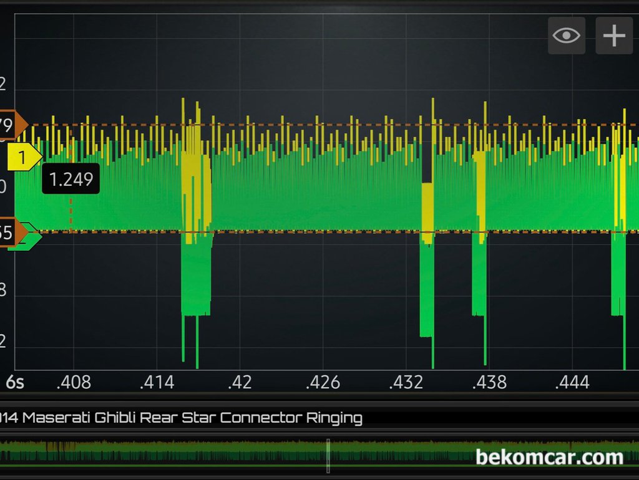639x480 pixels.
Task: Click the Maserati Ghibli capture title
Action: pyautogui.click(x=181, y=418)
